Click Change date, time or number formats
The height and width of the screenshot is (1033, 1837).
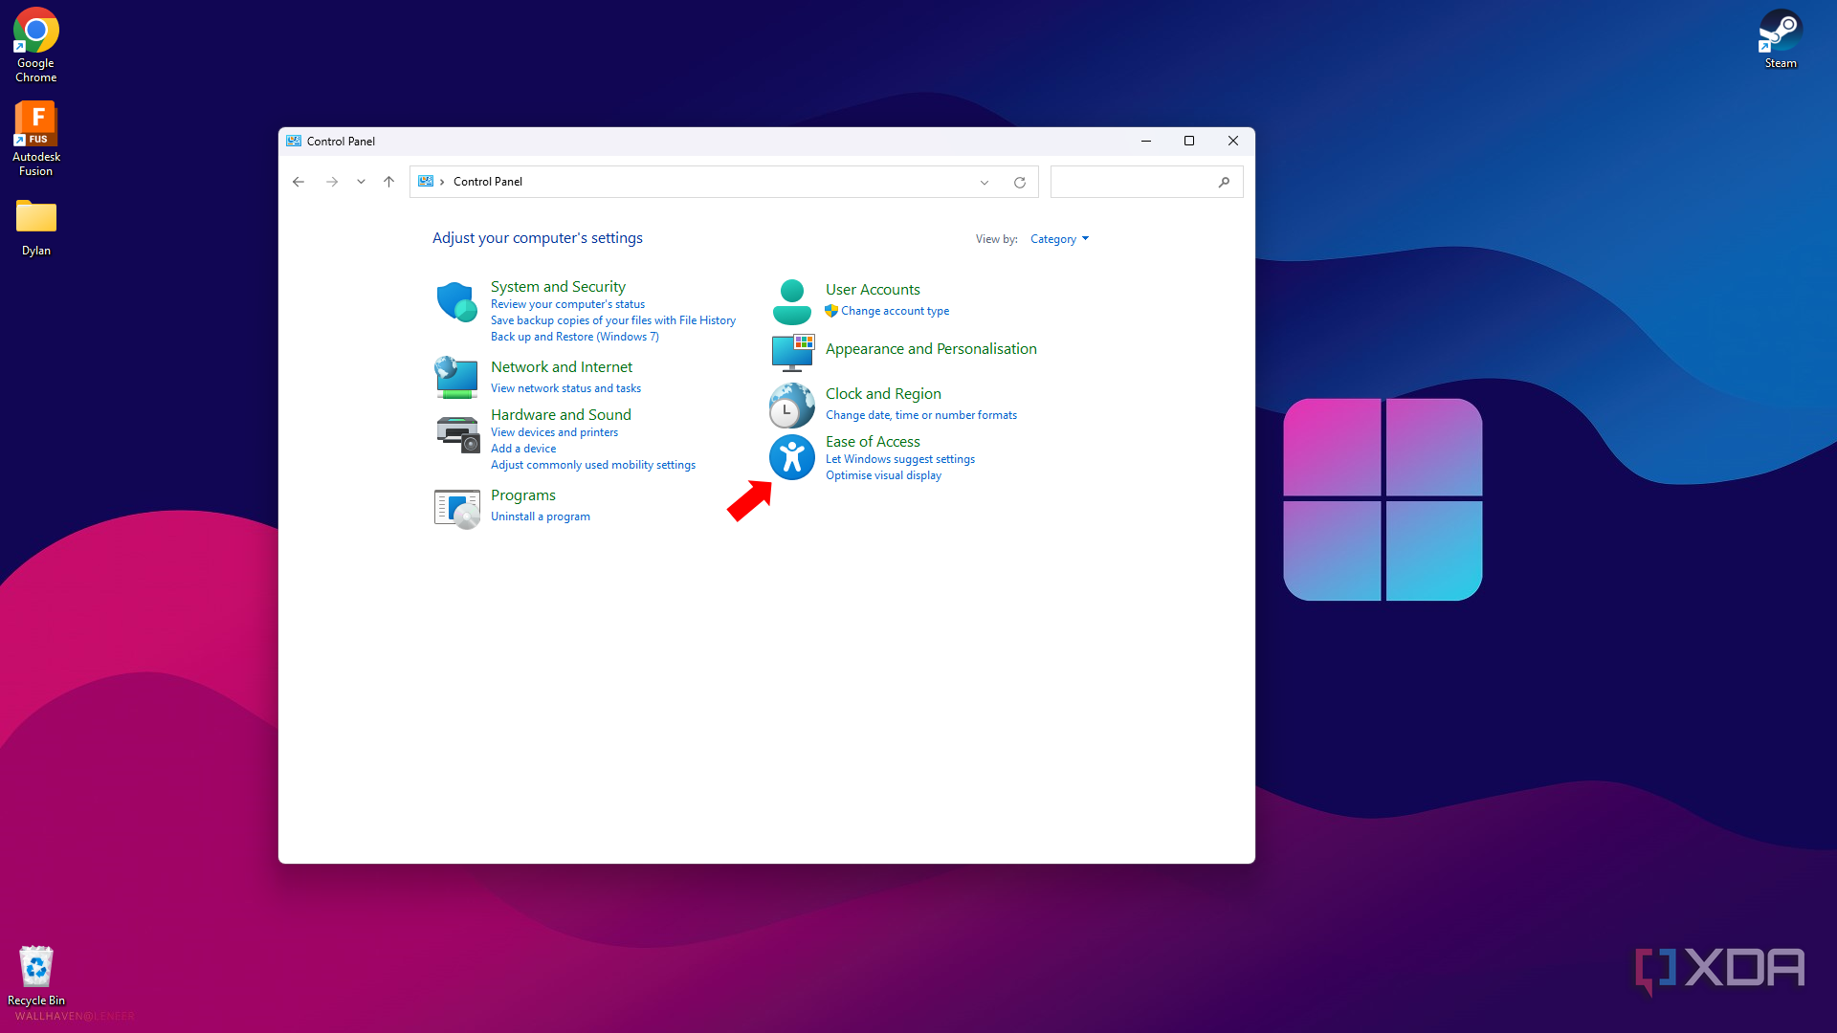(921, 415)
